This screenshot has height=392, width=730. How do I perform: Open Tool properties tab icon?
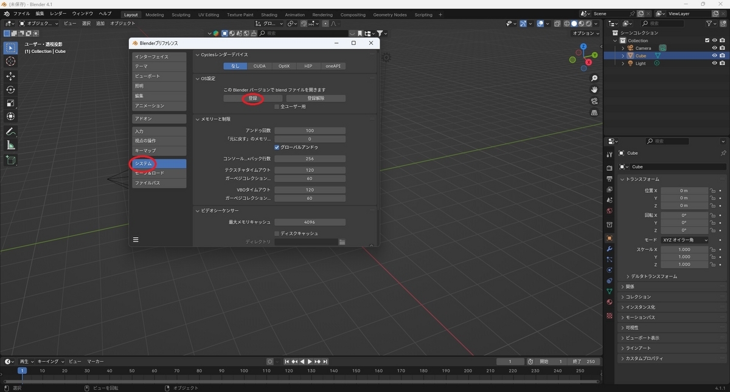[610, 155]
